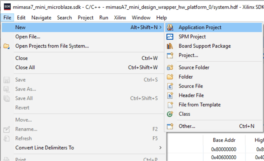Expand Convert Line Delimiters To submenu
The height and width of the screenshot is (161, 264).
(x=160, y=147)
